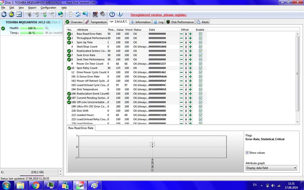
Task: Click the disk with stopwatch test icon
Action: pyautogui.click(x=36, y=14)
